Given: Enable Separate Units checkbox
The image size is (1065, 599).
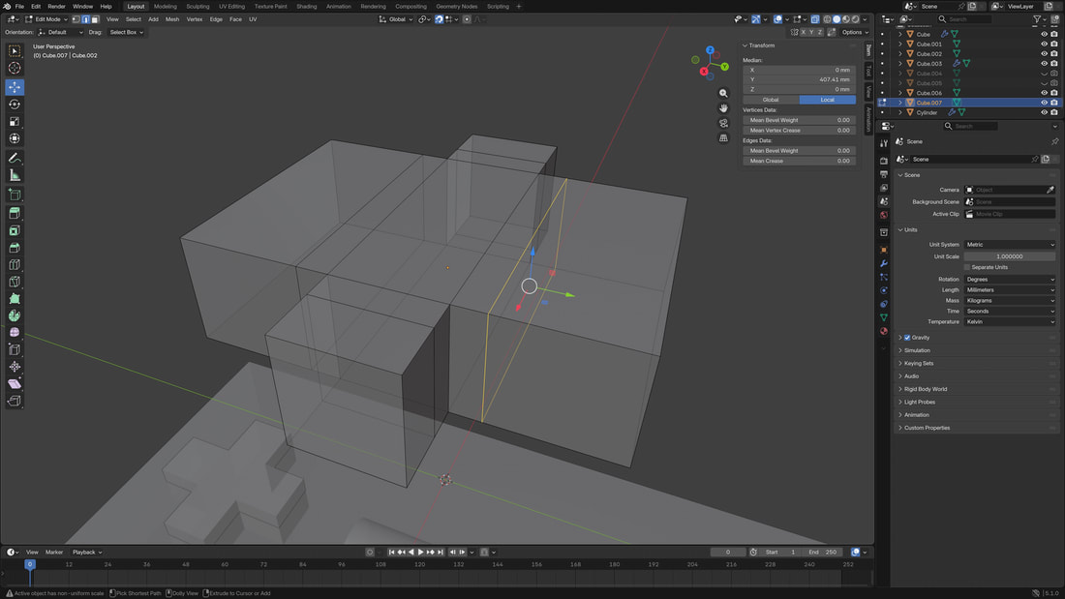Looking at the screenshot, I should [966, 267].
